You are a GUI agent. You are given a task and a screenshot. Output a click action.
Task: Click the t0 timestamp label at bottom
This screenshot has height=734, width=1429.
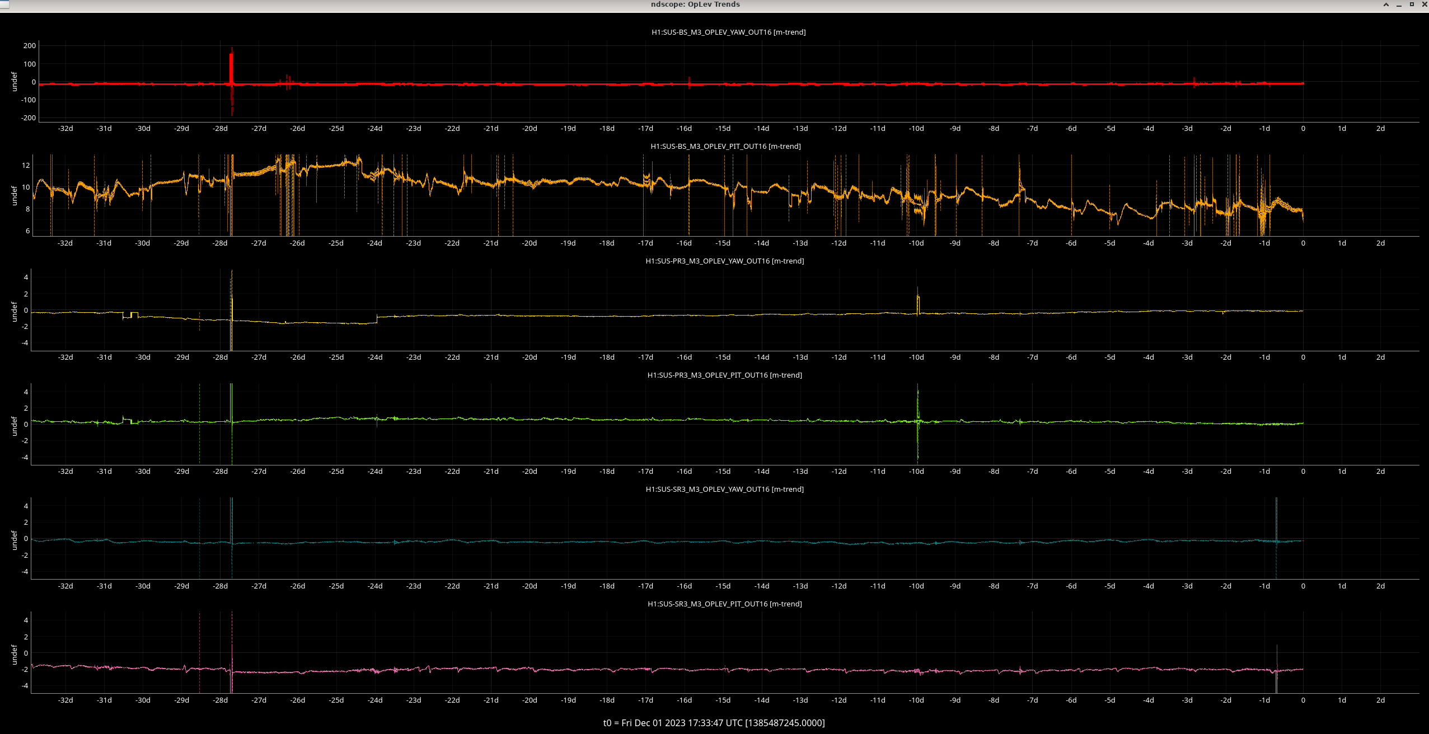pyautogui.click(x=714, y=723)
